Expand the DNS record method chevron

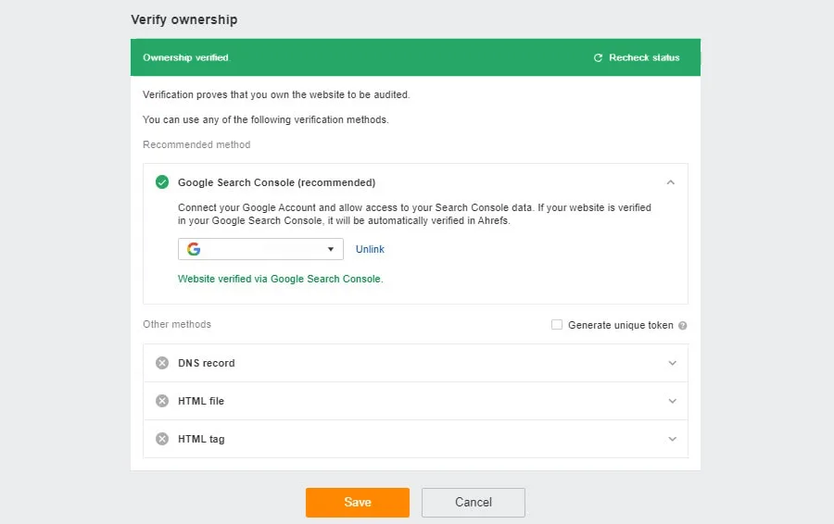(673, 363)
